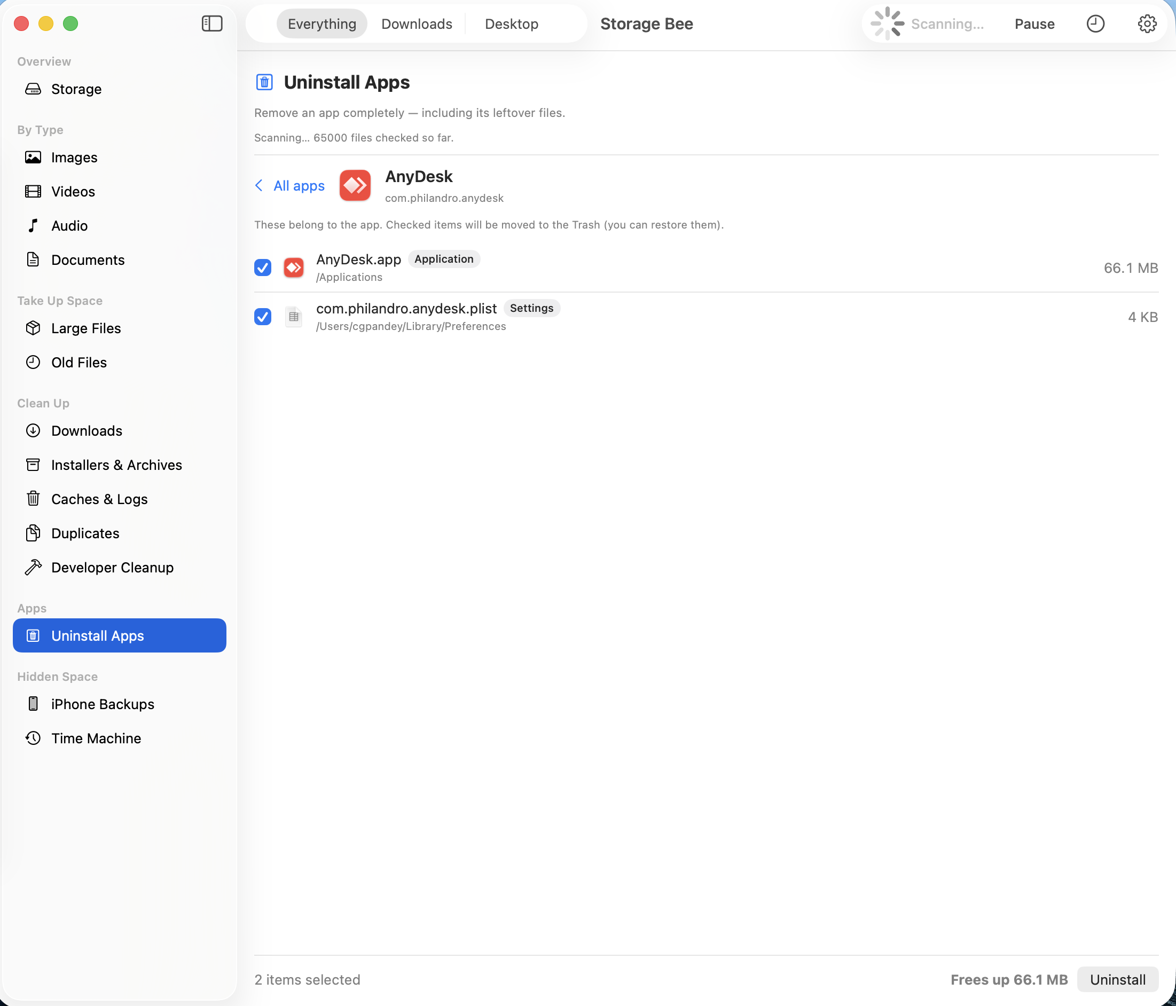Click the Caches & Logs trash icon
The height and width of the screenshot is (1006, 1176).
coord(34,498)
